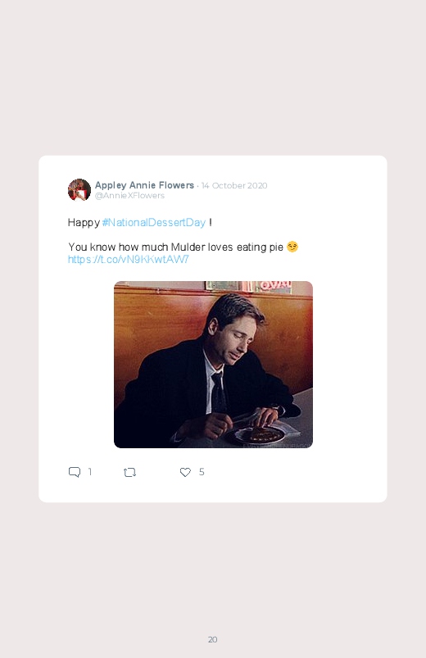The width and height of the screenshot is (426, 658).
Task: Open the Appley Annie Flowers profile name
Action: pos(144,185)
